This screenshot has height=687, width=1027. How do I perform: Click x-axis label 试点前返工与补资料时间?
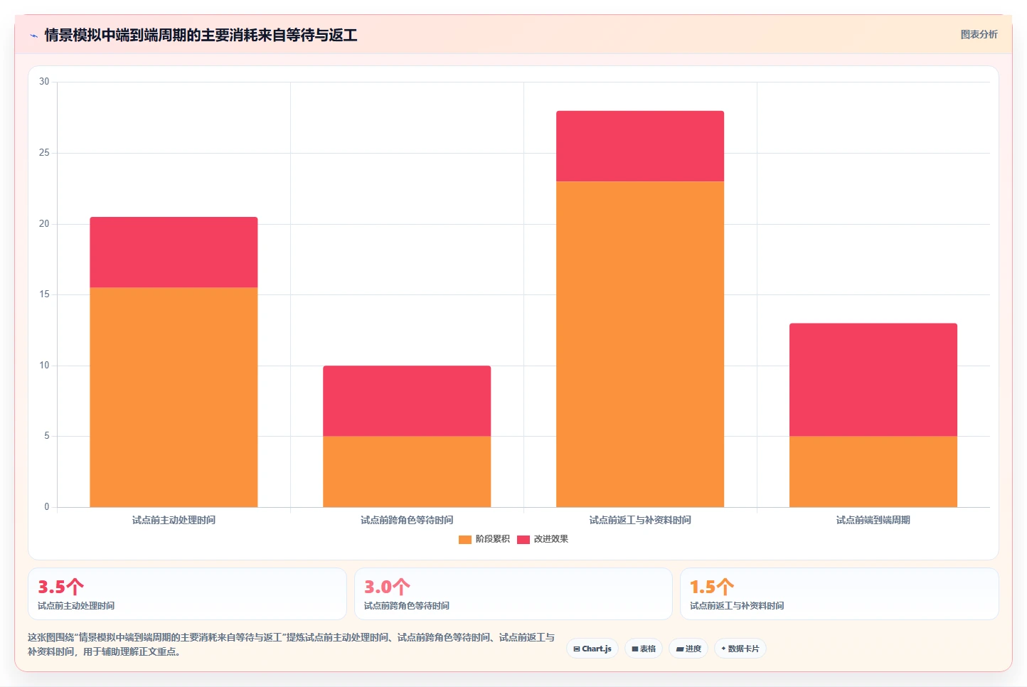coord(640,521)
